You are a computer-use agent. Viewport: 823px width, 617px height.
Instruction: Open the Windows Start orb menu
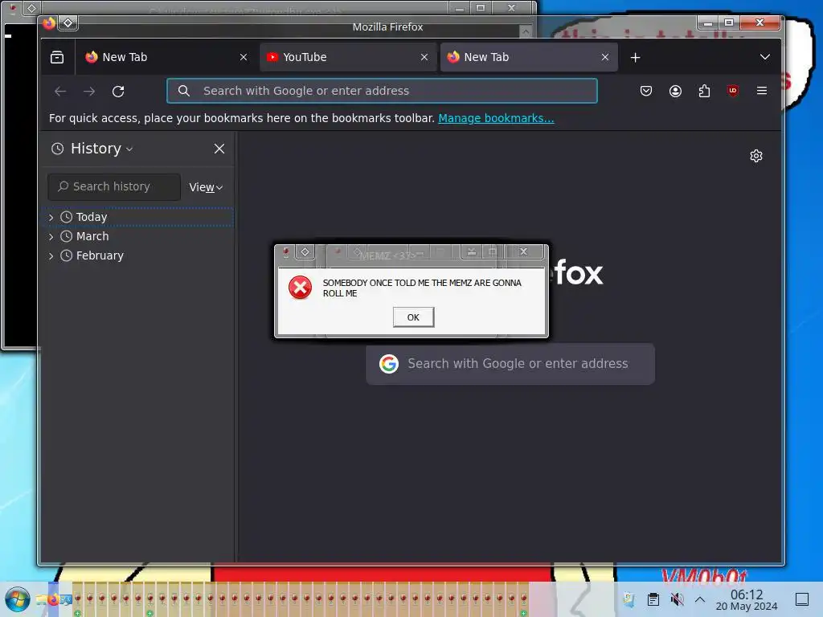tap(18, 600)
